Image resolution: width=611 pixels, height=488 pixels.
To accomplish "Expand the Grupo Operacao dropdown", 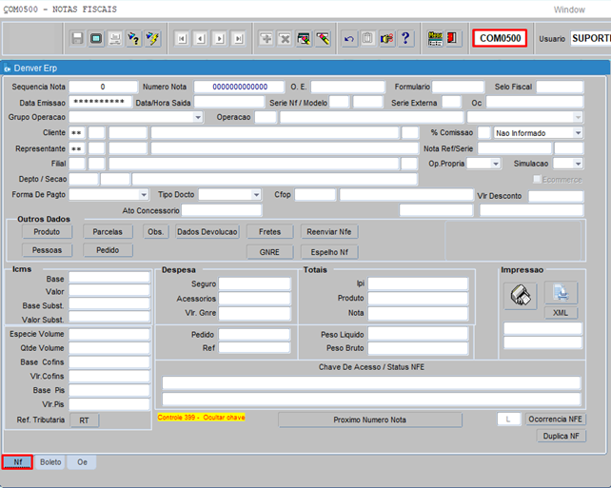I will point(198,117).
